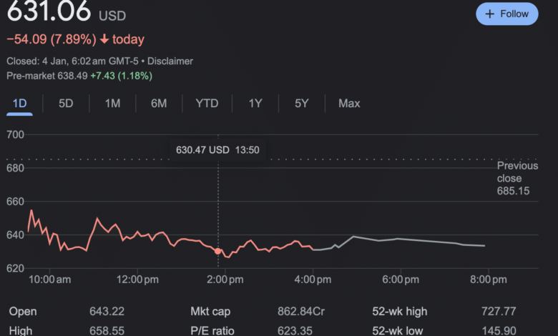Screen dimensions: 558x336
Task: Open the Disclaimer link
Action: click(170, 61)
